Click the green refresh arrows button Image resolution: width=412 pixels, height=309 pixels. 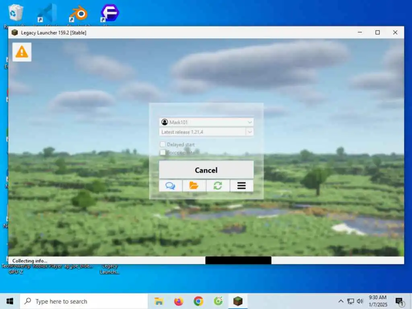[x=218, y=186]
